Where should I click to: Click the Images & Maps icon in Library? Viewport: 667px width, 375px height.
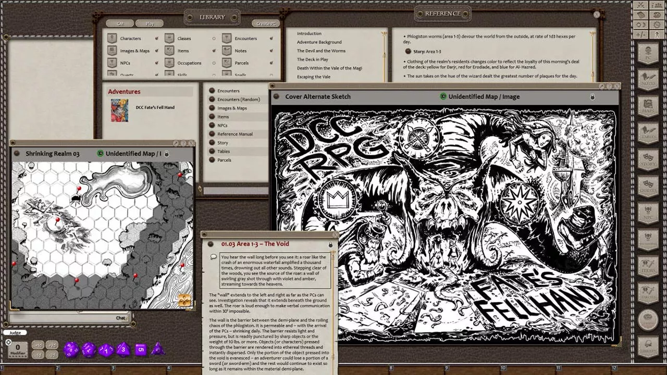coord(112,51)
